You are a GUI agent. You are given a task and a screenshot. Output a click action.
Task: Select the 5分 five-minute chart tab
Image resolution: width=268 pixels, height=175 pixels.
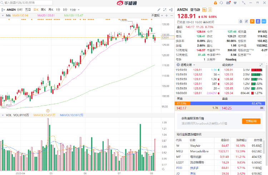65,10
